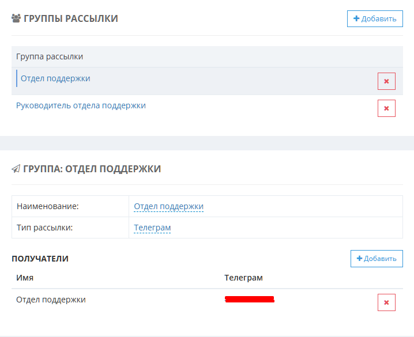Image resolution: width=414 pixels, height=337 pixels.
Task: Click the paper plane icon beside Группа heading
Action: (x=16, y=169)
